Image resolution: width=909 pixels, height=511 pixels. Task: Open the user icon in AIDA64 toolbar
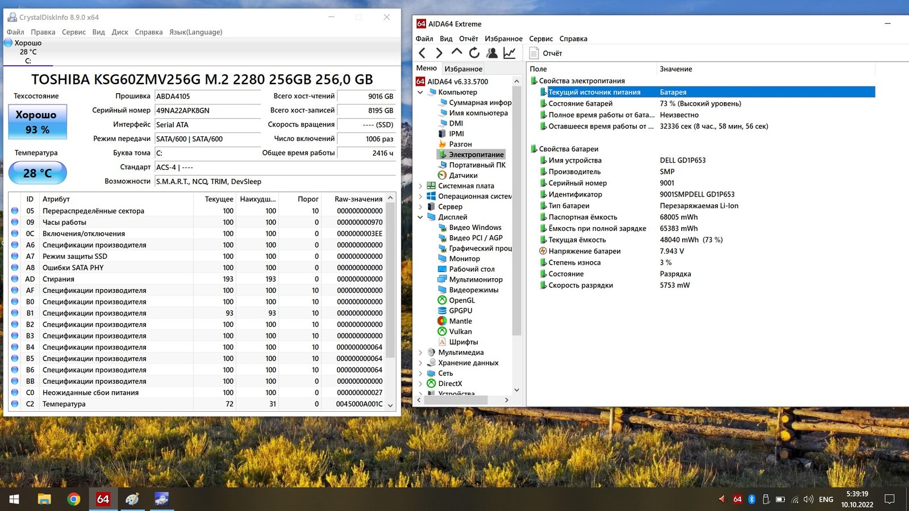tap(492, 53)
